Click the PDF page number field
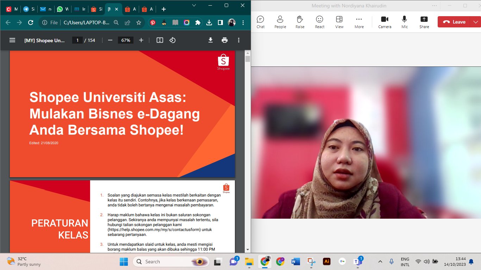481x270 pixels. coord(77,40)
